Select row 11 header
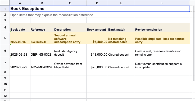The image size is (195, 101). [x=5, y=90]
